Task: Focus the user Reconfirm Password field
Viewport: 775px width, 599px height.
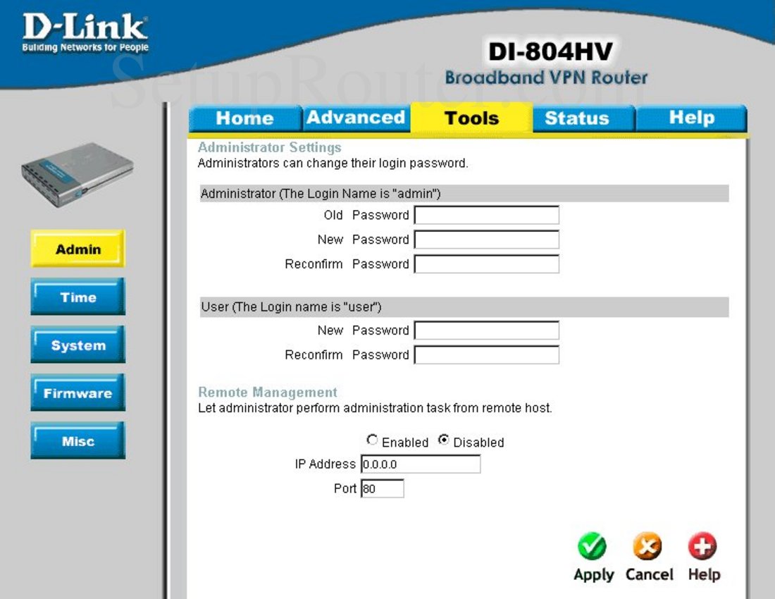Action: (486, 355)
